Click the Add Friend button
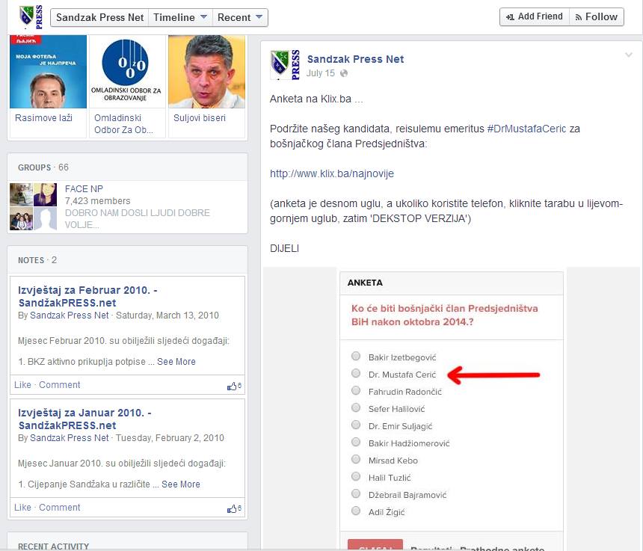643x551 pixels. pos(534,17)
